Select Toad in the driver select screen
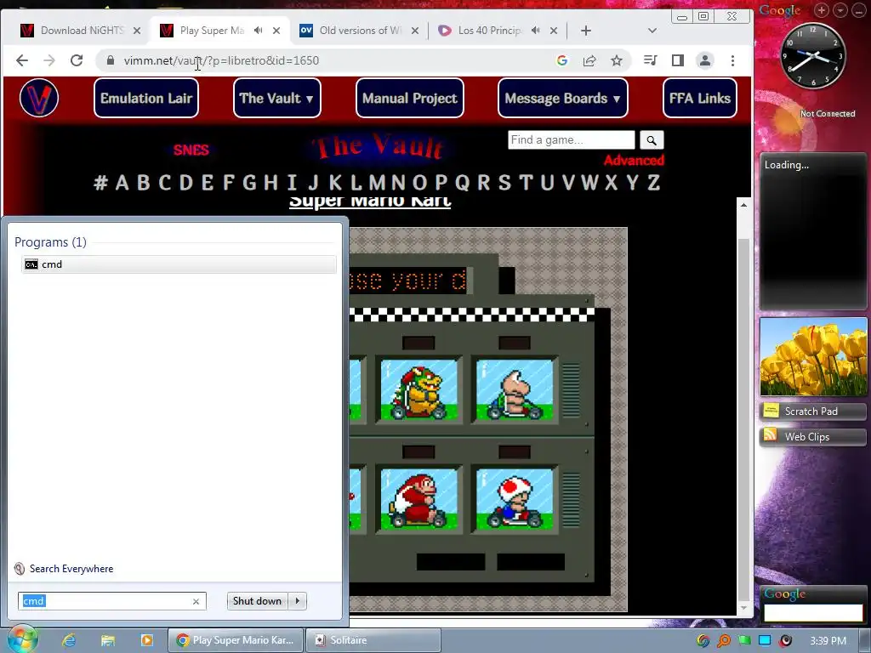This screenshot has height=653, width=871. point(515,499)
